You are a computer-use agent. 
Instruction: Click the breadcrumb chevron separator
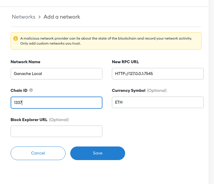pos(40,17)
